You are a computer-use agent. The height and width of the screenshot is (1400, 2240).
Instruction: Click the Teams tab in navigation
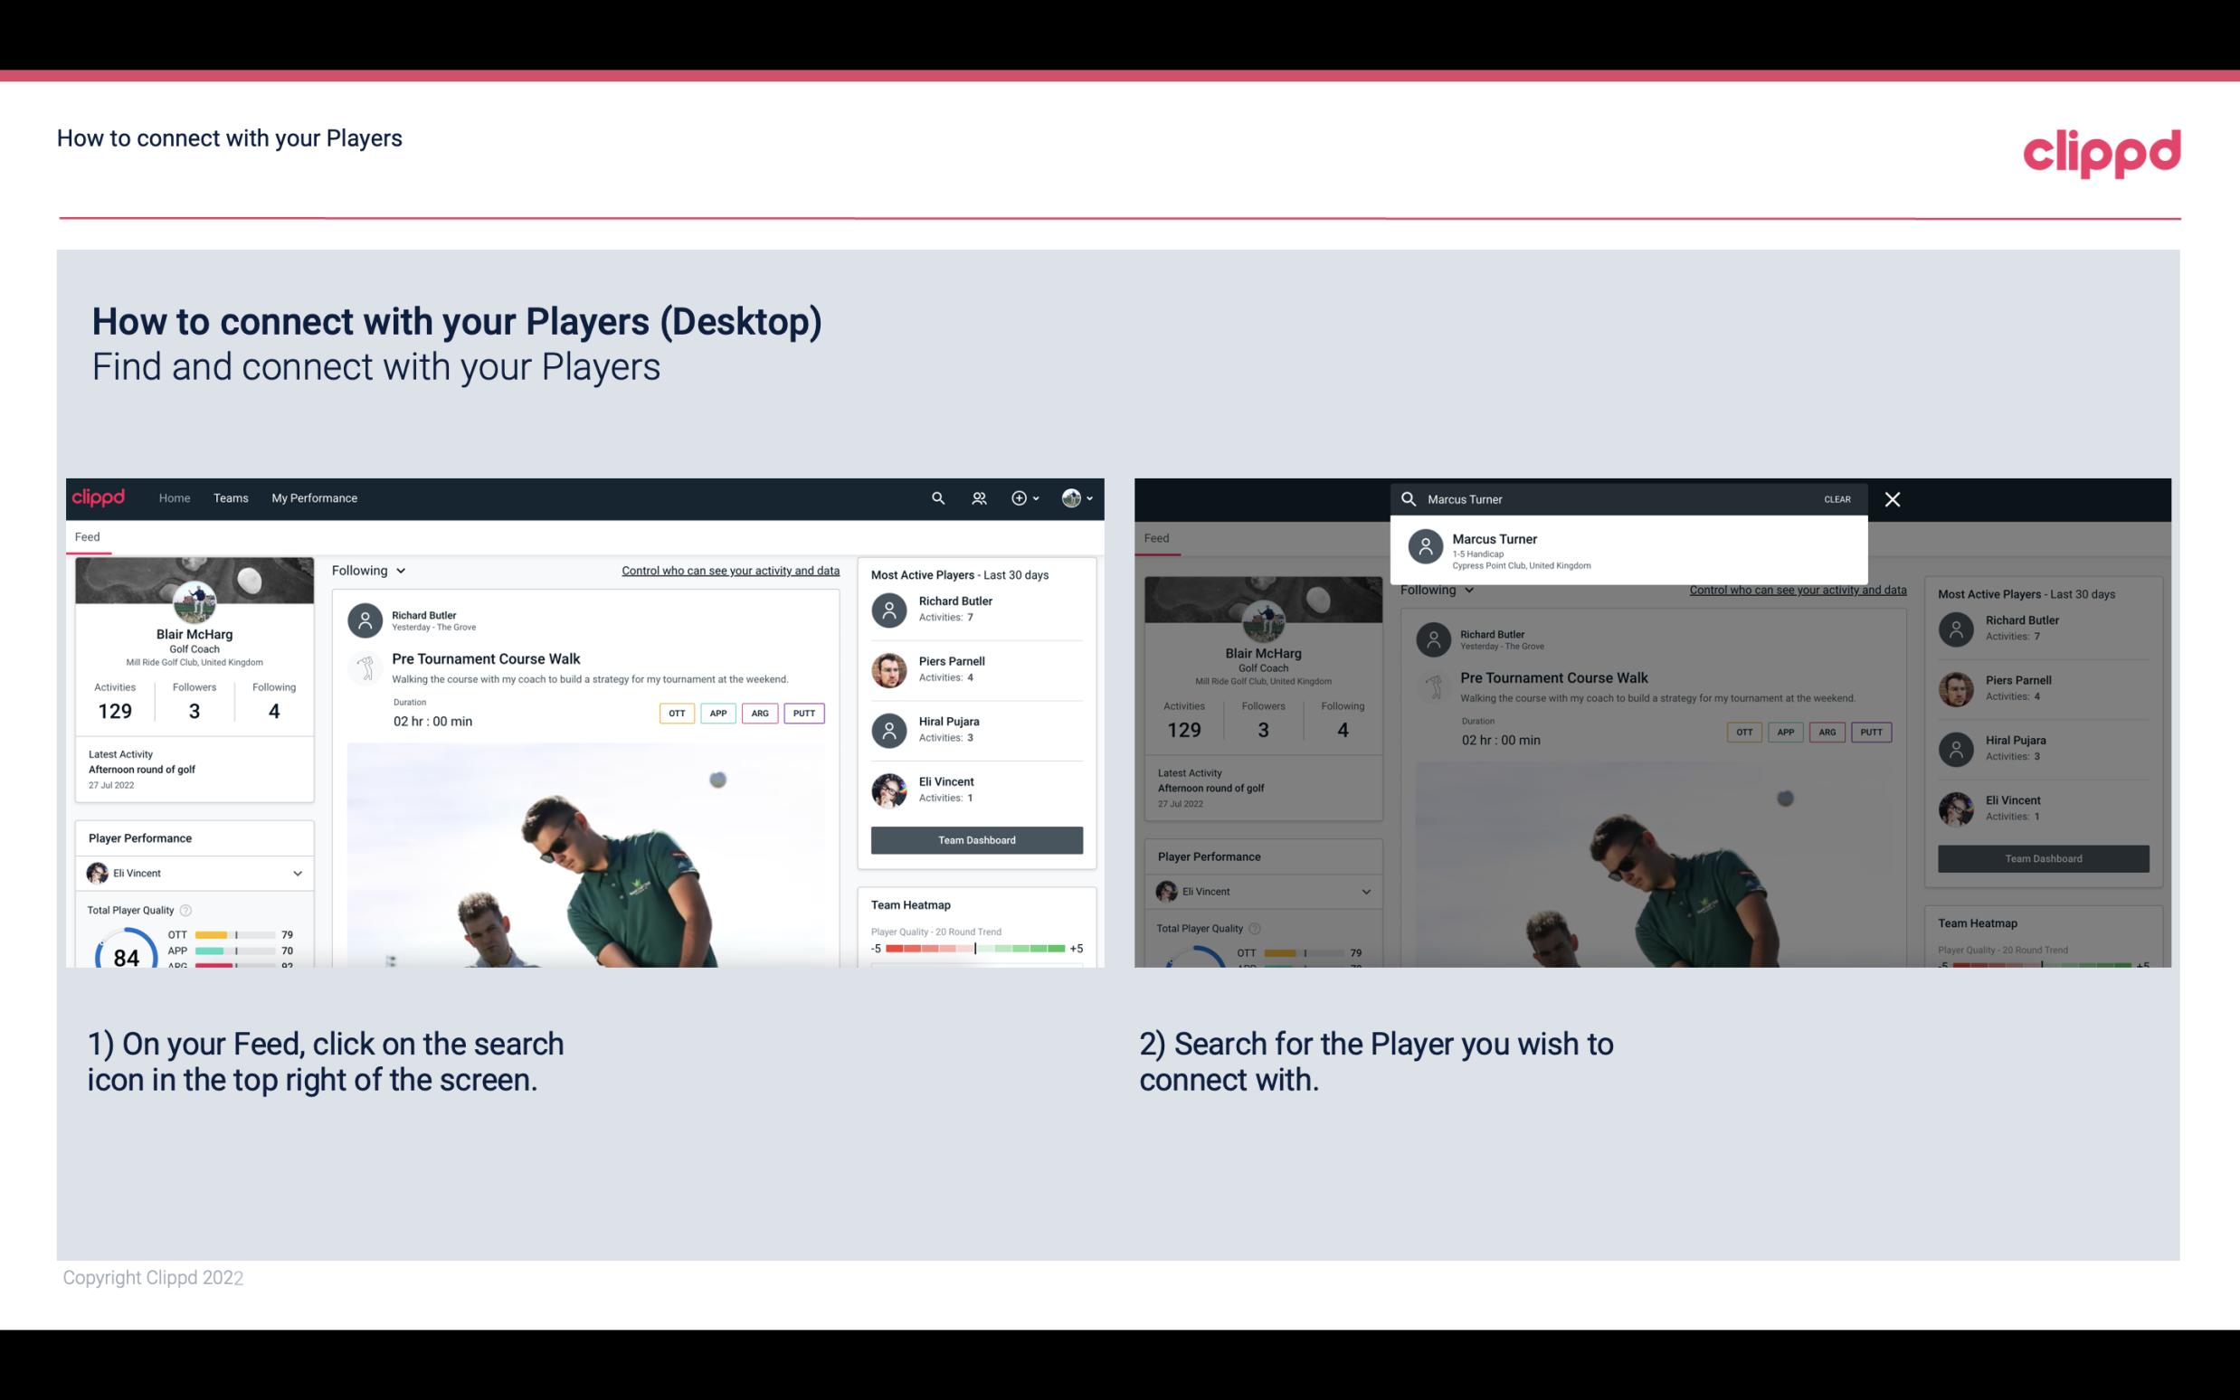[231, 498]
